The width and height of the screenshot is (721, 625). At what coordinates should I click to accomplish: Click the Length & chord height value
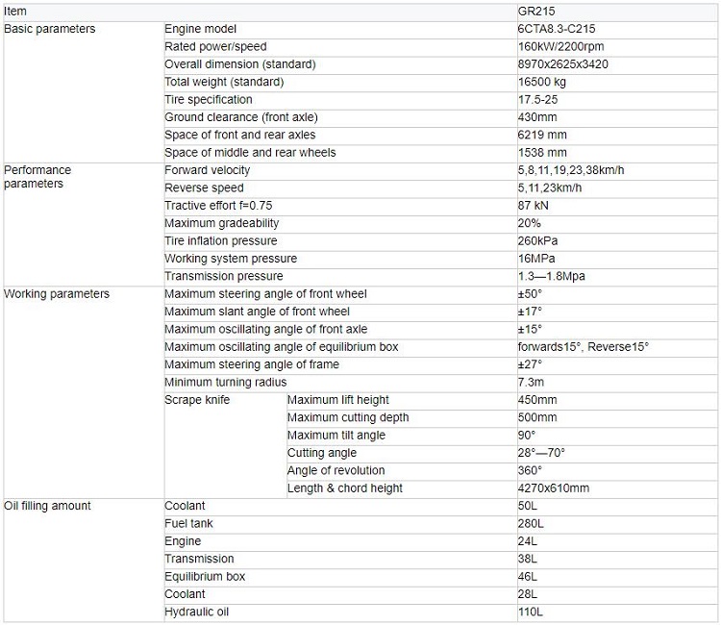(x=553, y=488)
